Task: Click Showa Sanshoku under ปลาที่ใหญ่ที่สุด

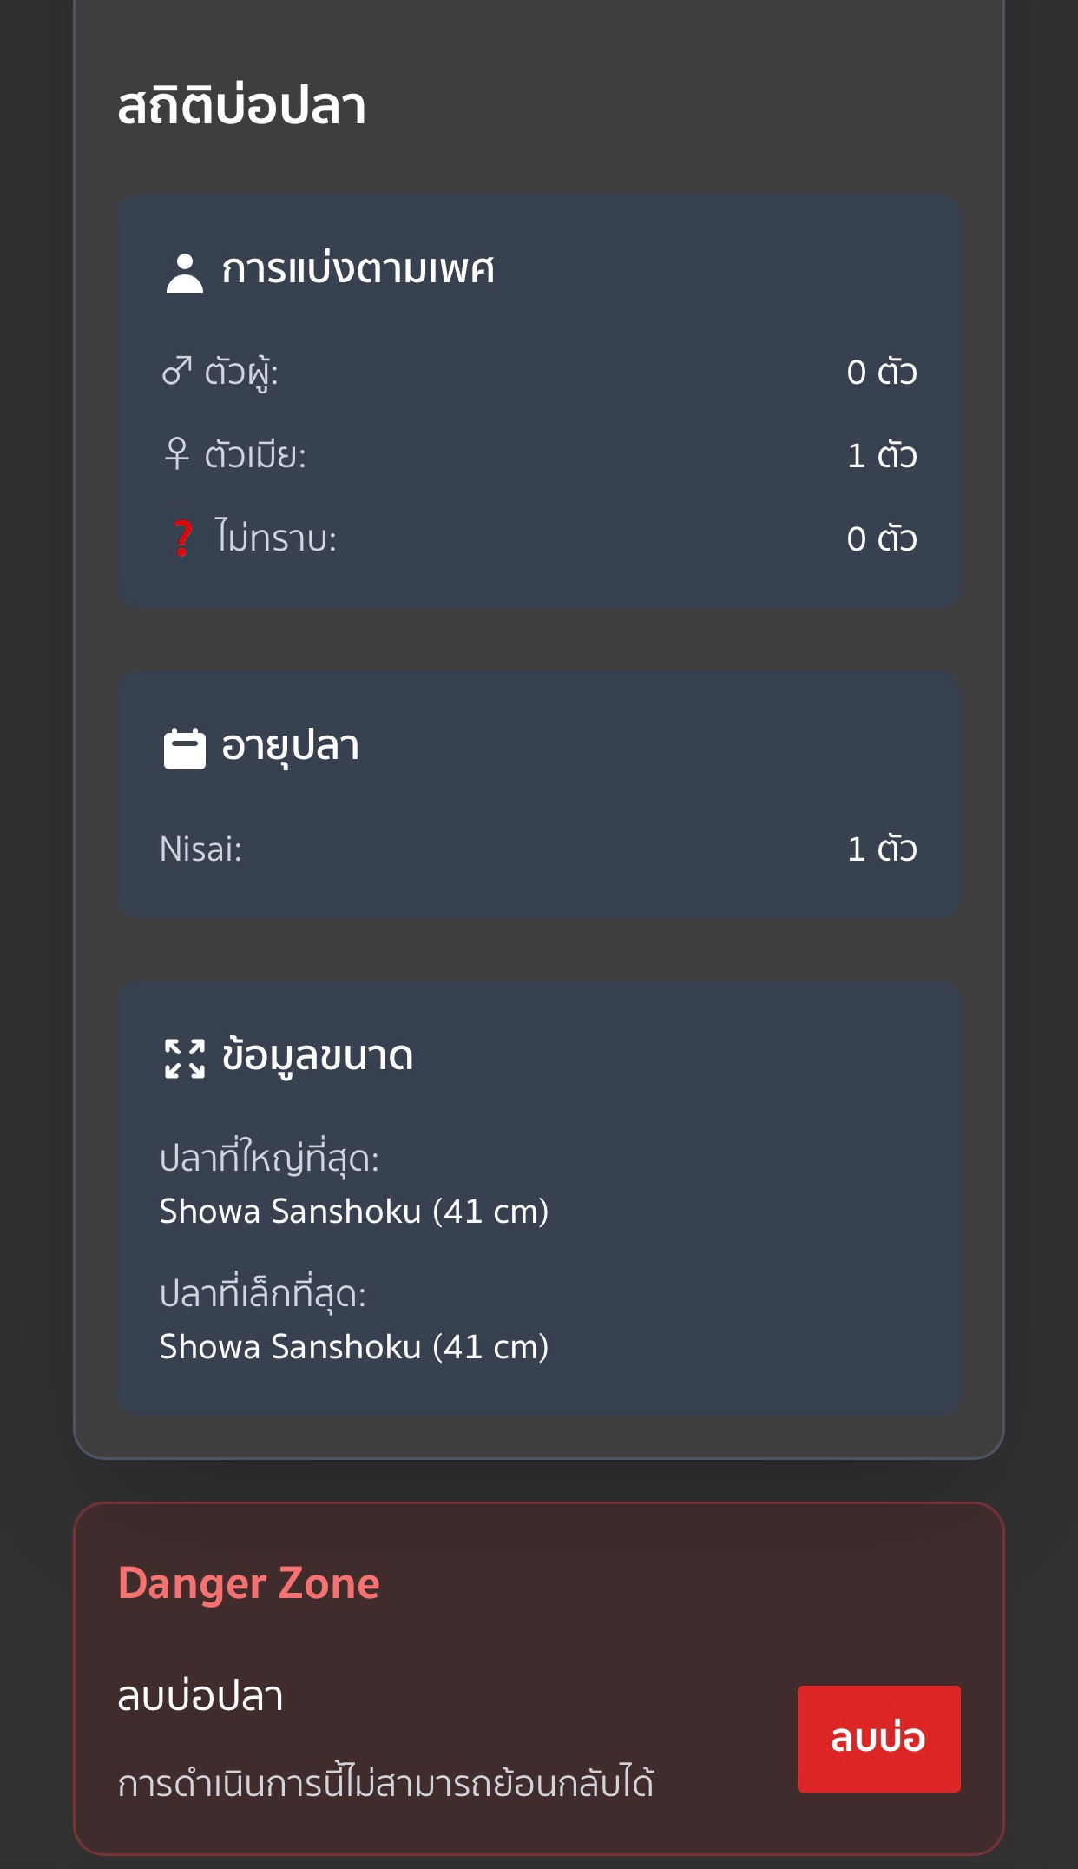Action: tap(353, 1211)
